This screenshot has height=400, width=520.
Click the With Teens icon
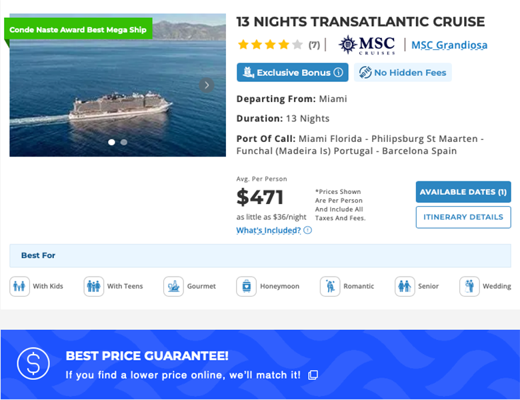(x=94, y=286)
